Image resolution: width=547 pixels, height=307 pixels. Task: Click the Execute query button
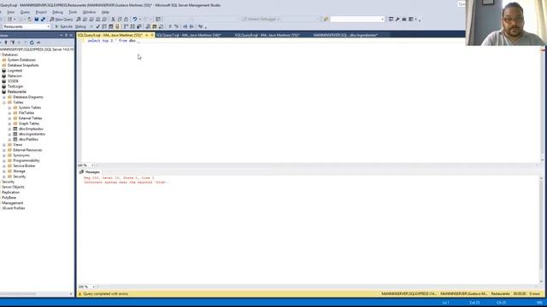(63, 26)
